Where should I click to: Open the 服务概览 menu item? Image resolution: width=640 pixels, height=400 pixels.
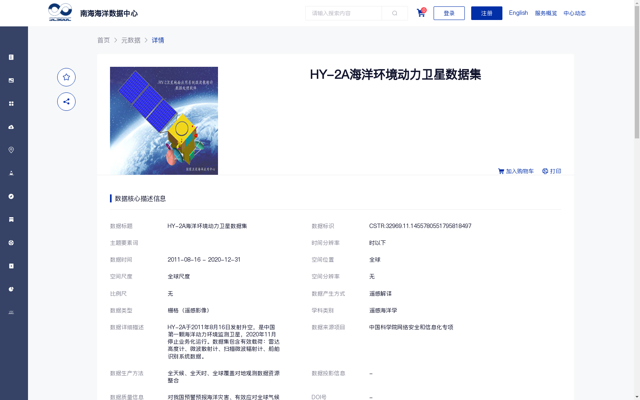coord(546,13)
